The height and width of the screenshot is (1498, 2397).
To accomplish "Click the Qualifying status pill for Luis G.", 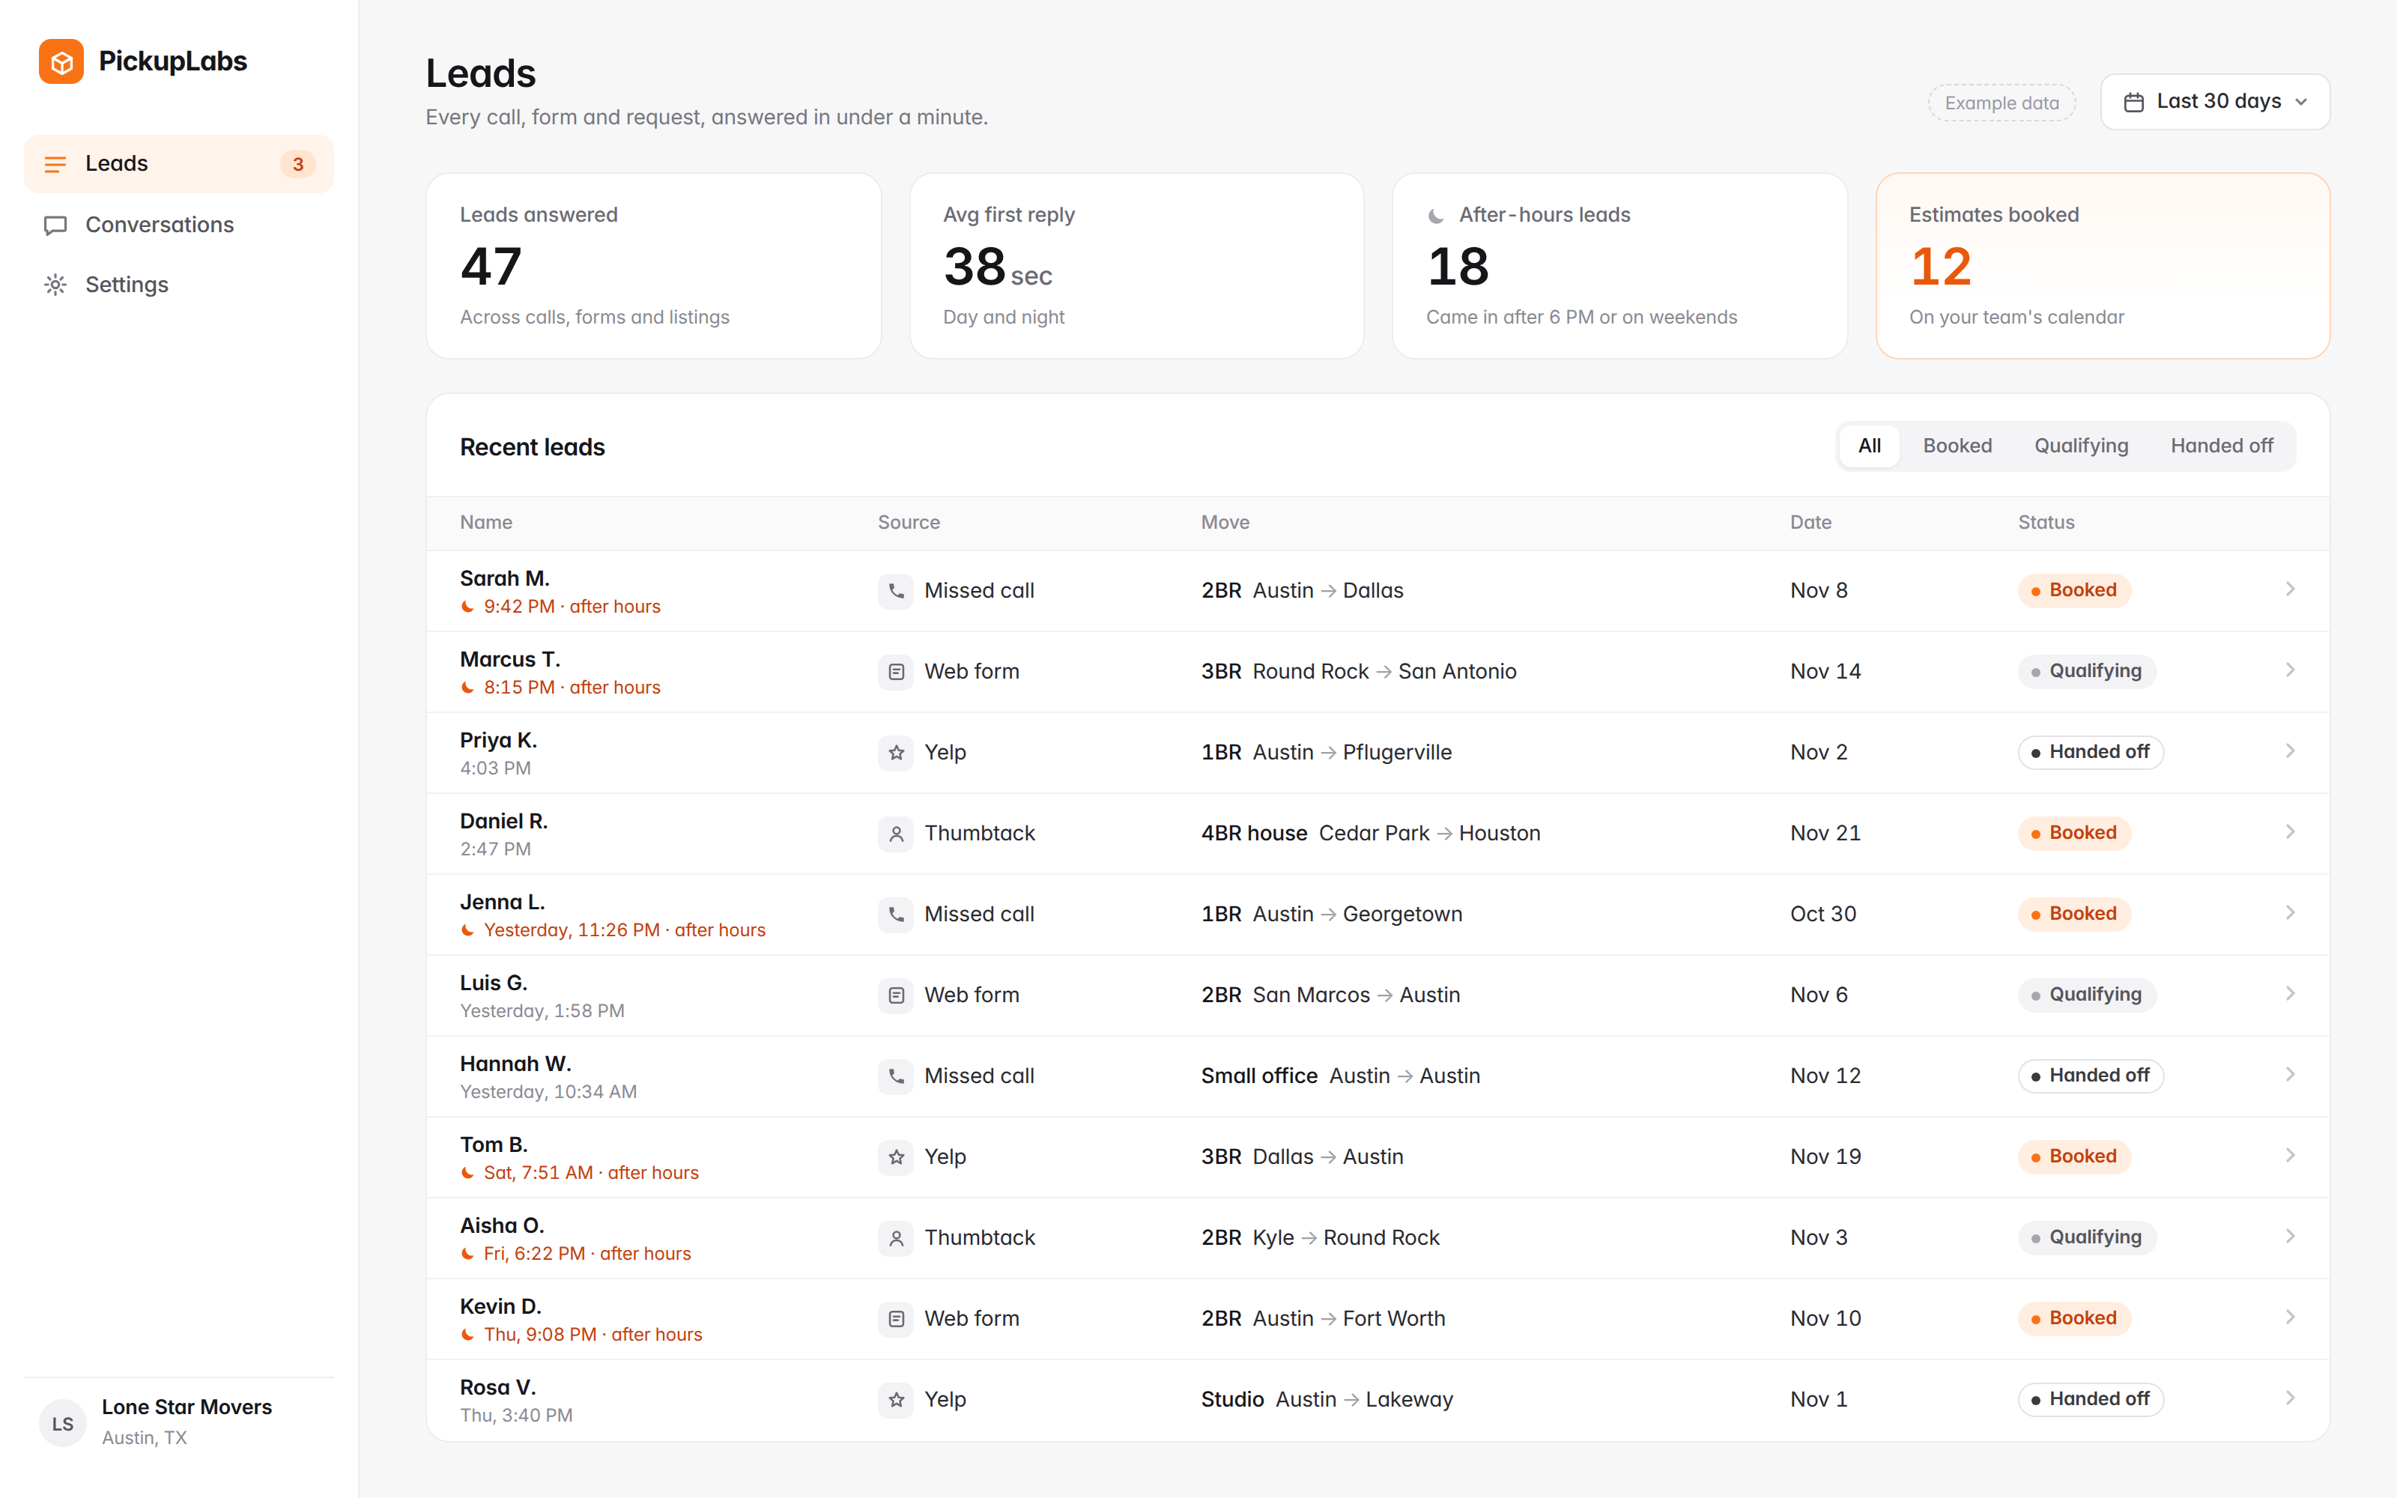I will pyautogui.click(x=2087, y=995).
